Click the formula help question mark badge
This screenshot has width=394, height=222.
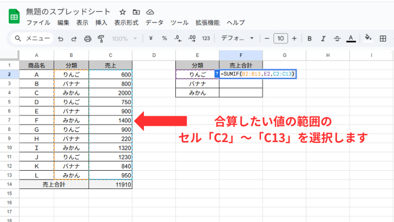pyautogui.click(x=217, y=74)
